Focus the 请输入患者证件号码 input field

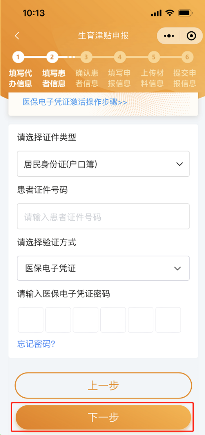point(103,216)
